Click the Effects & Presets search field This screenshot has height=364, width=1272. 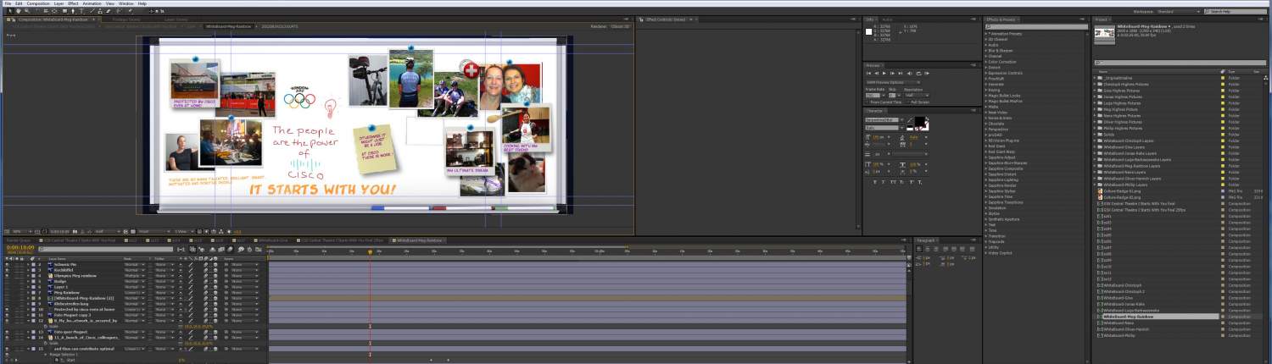click(1035, 26)
